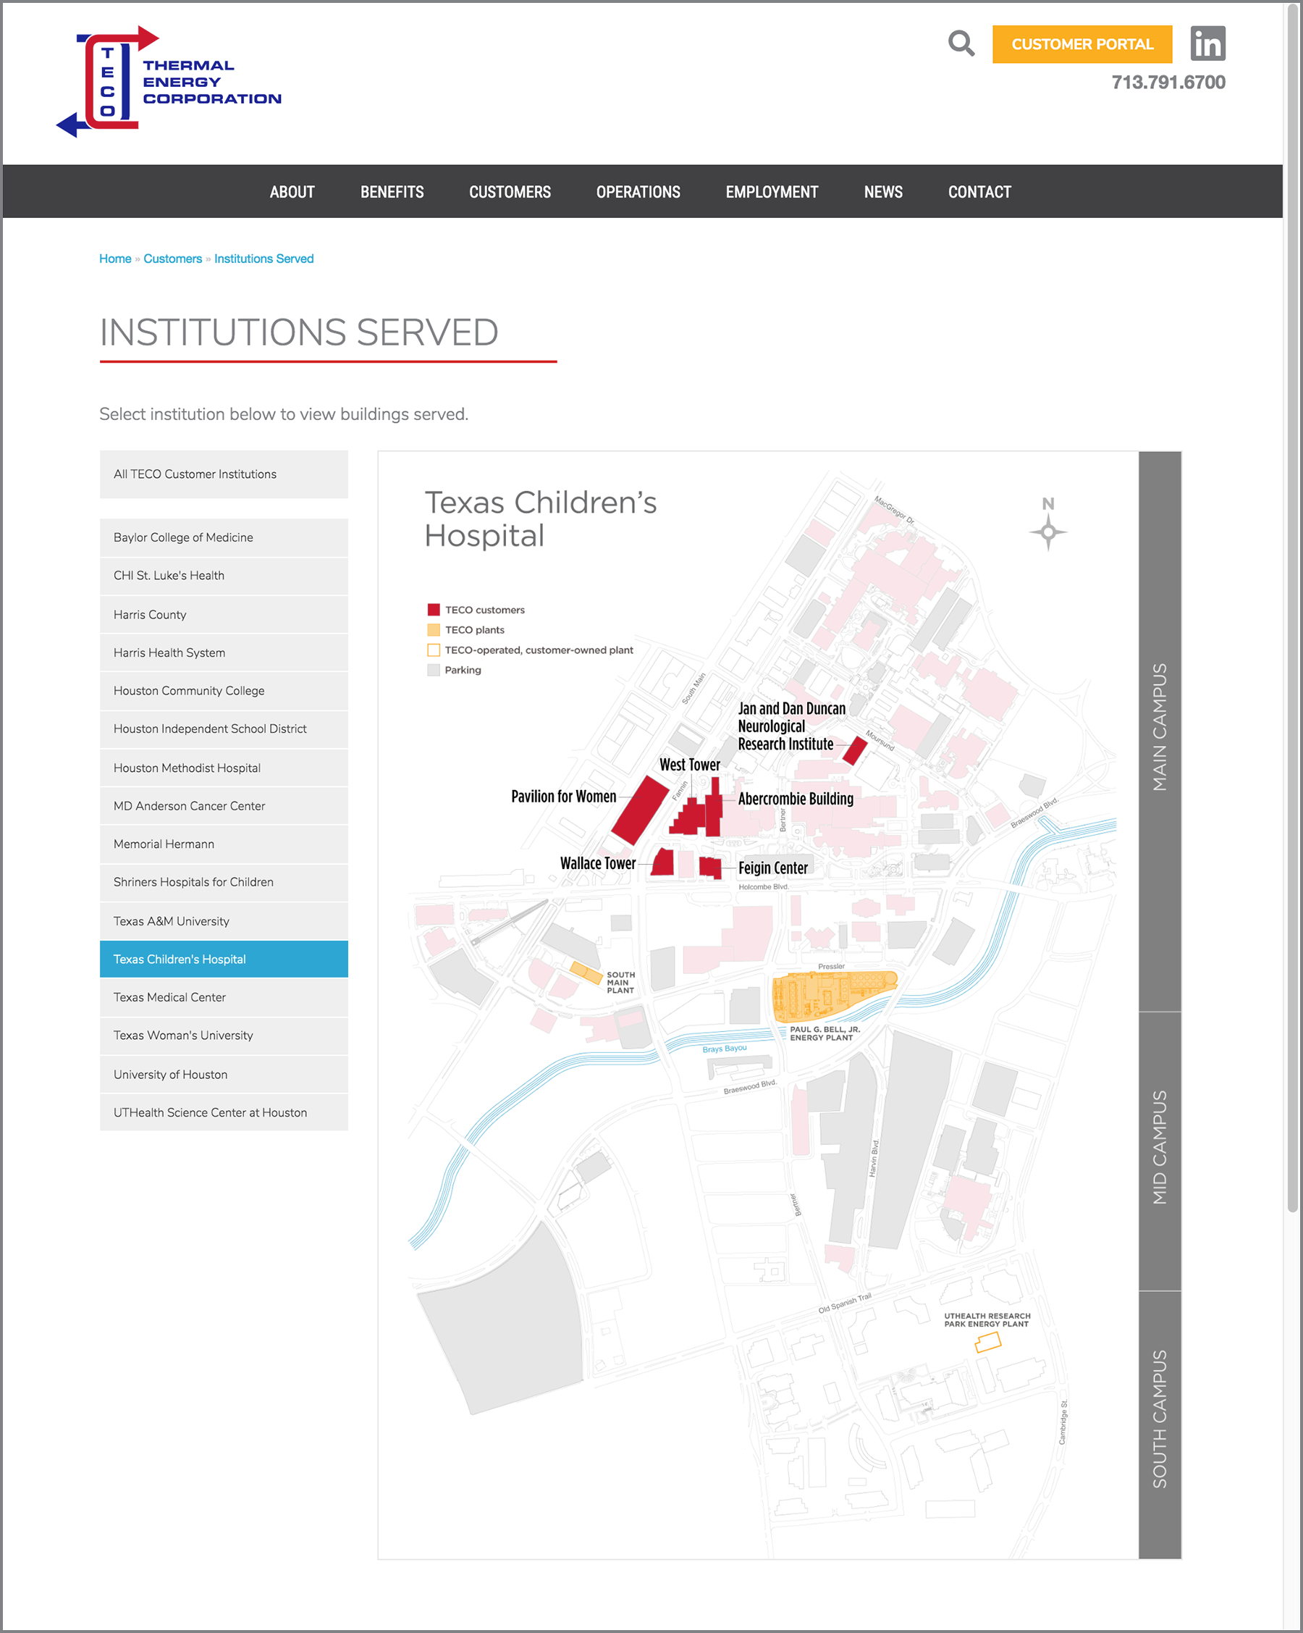Click the search magnifier icon
This screenshot has height=1633, width=1303.
tap(961, 43)
